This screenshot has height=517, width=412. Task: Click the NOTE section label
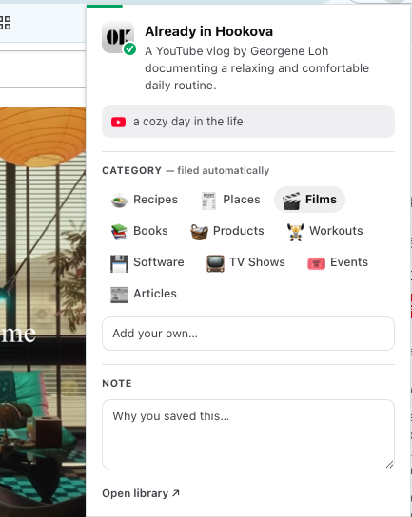tap(117, 383)
